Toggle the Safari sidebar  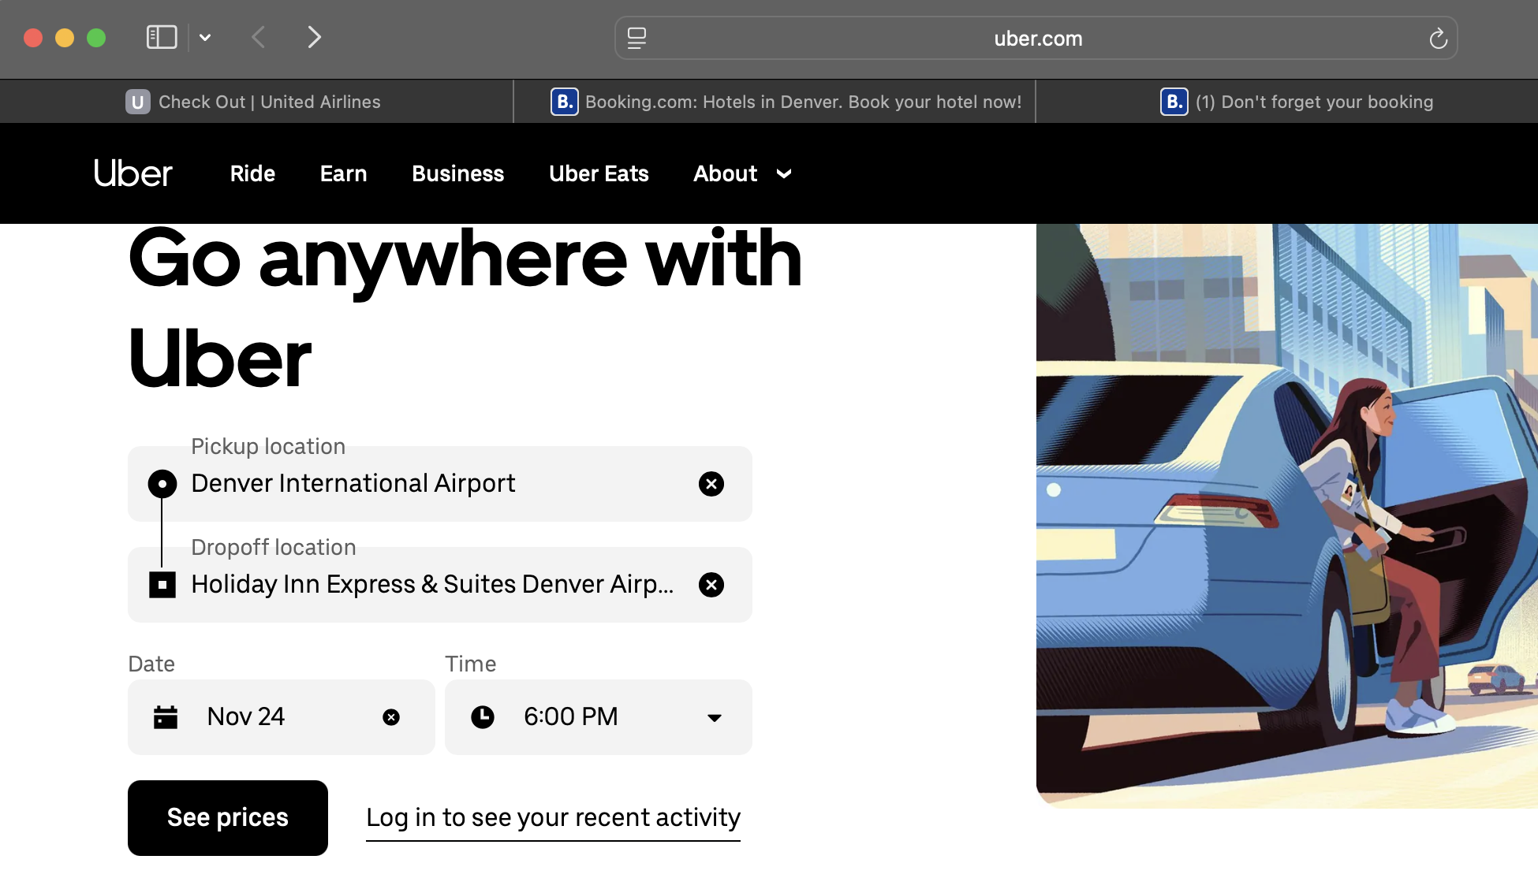[162, 37]
